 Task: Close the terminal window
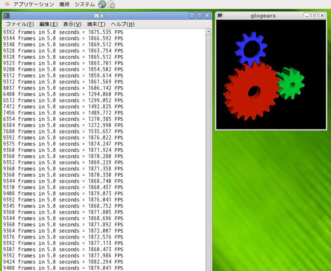(208, 15)
